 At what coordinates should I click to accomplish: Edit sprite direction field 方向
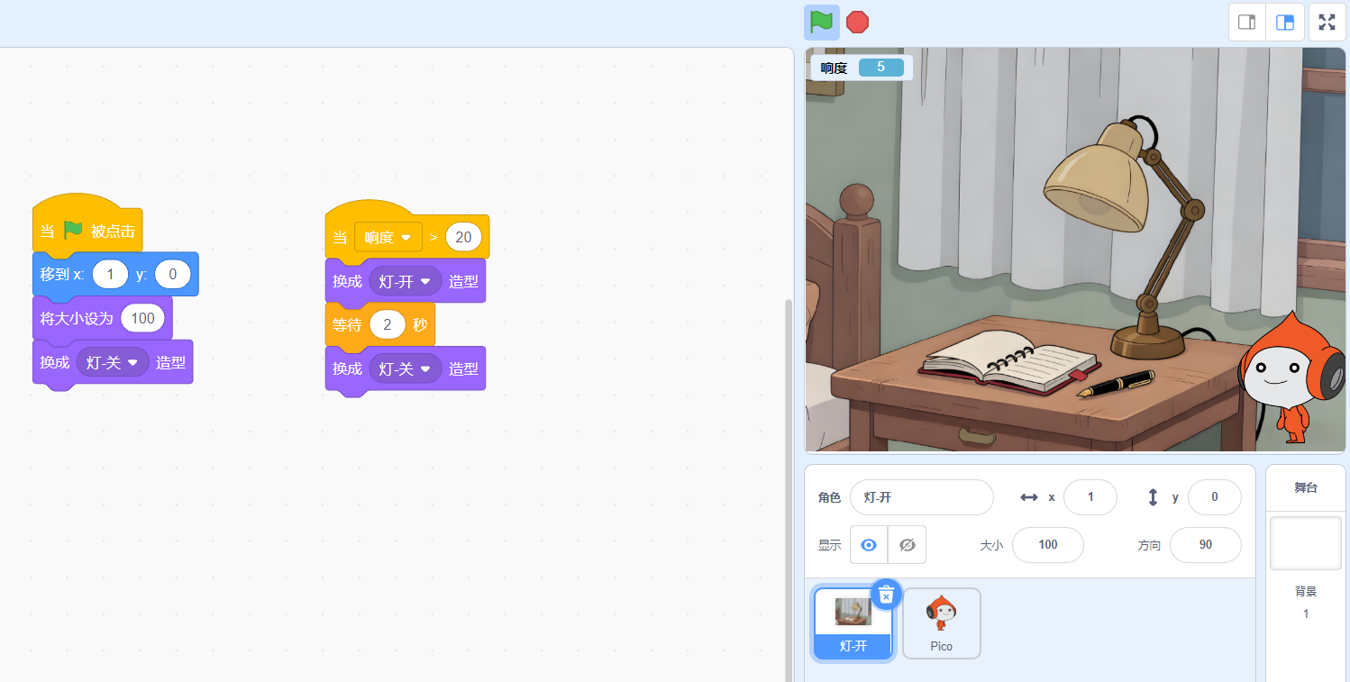[1206, 545]
